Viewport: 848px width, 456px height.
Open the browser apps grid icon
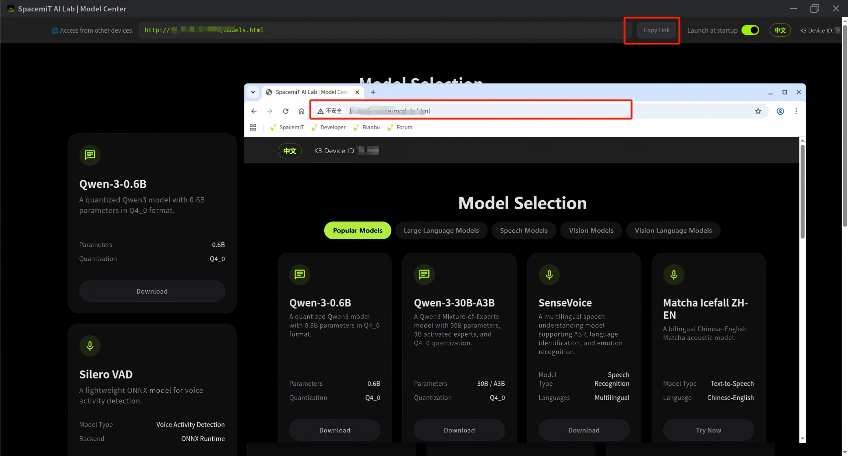point(253,128)
